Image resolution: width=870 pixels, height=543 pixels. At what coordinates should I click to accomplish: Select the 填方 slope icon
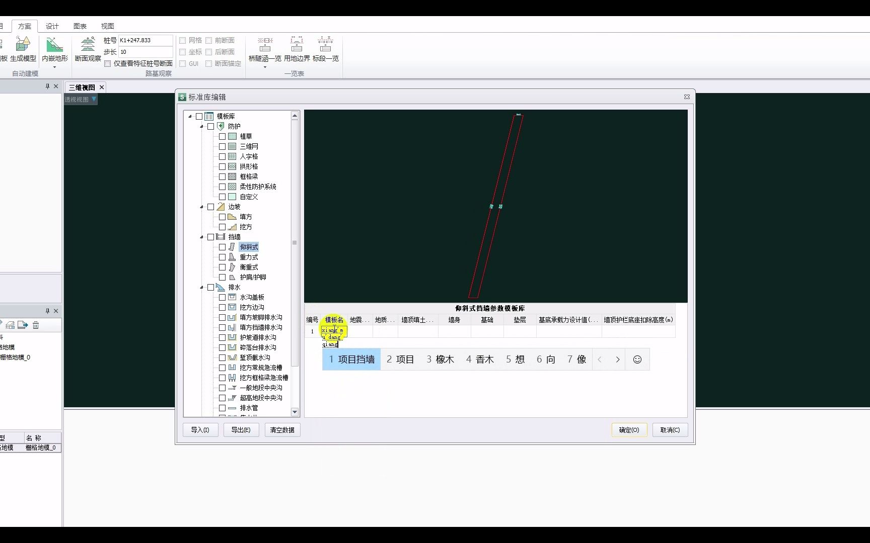(232, 217)
